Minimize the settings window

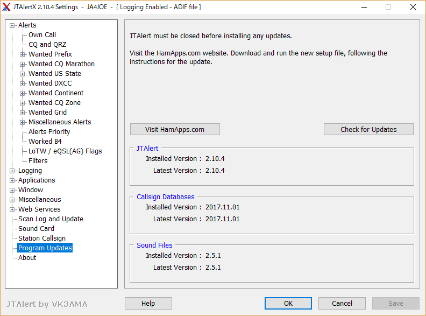click(364, 7)
